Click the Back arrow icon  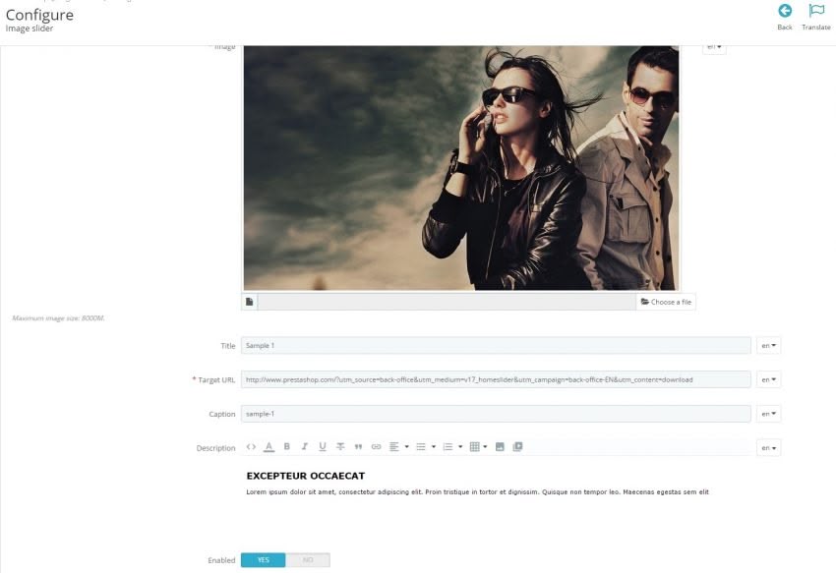(x=785, y=11)
